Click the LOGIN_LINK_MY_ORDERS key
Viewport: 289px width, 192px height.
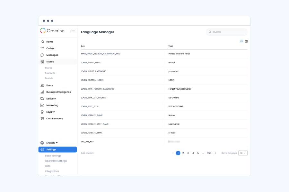point(93,98)
